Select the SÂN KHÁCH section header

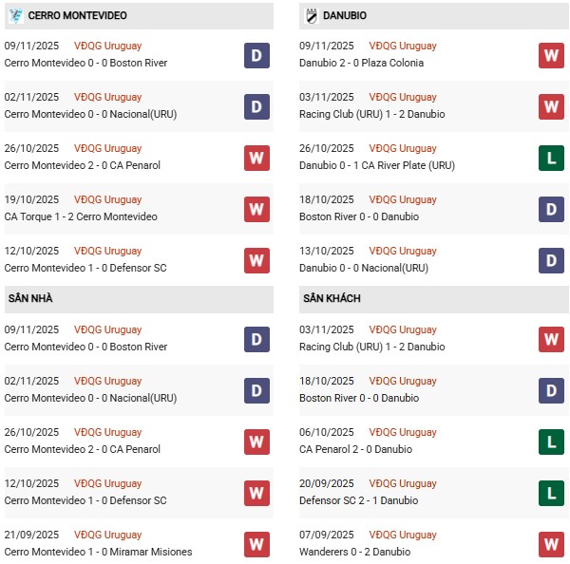(x=332, y=298)
